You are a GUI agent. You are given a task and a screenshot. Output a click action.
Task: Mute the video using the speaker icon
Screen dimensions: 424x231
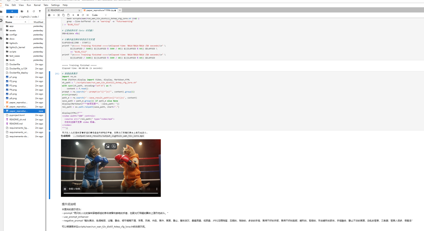[141, 189]
